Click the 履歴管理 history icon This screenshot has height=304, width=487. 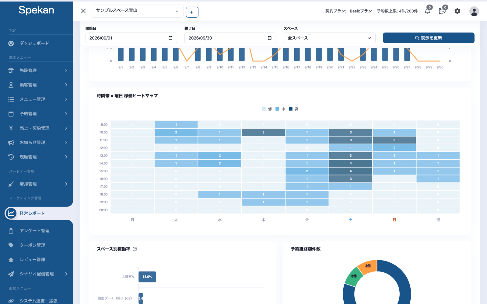(x=11, y=157)
